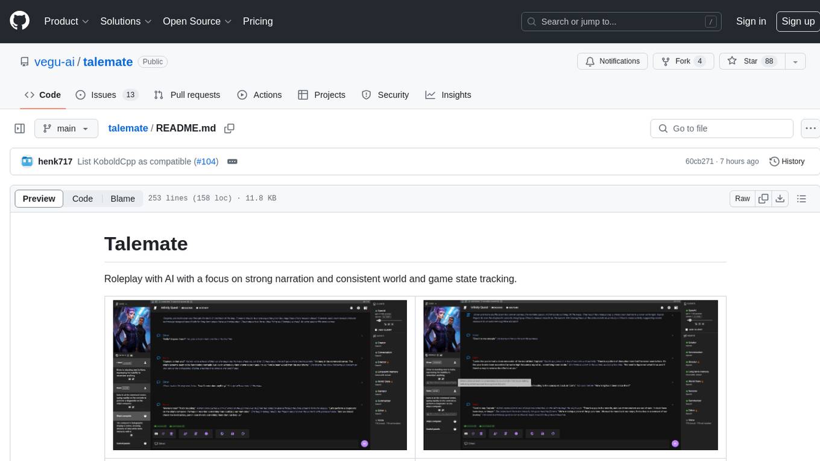Open the more file actions menu
The width and height of the screenshot is (820, 461).
pyautogui.click(x=810, y=129)
